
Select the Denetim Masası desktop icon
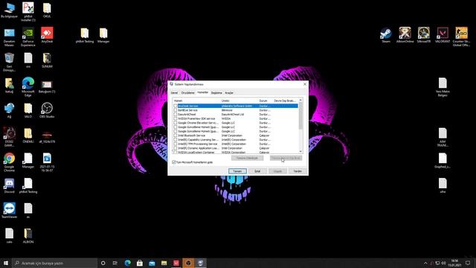click(9, 36)
